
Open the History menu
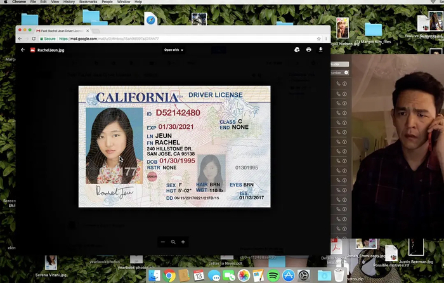coord(69,3)
